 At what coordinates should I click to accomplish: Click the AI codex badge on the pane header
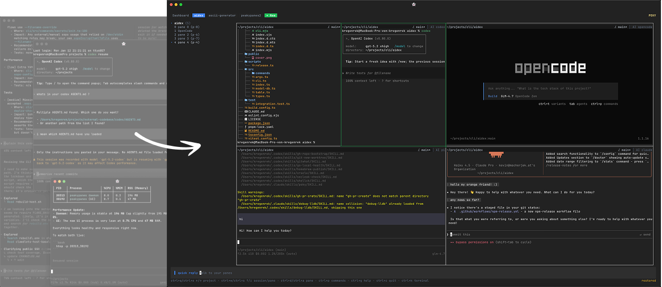click(x=438, y=27)
